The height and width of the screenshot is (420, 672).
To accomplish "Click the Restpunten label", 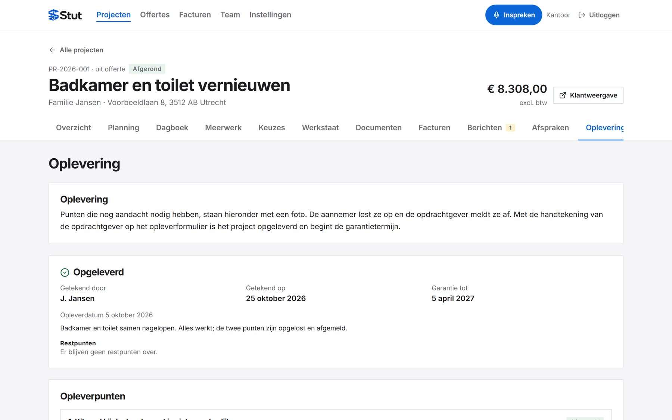I will 78,343.
